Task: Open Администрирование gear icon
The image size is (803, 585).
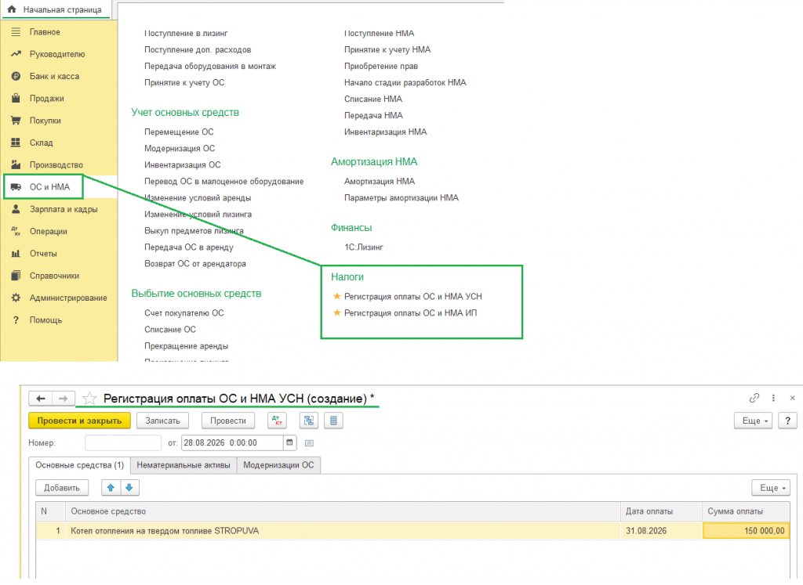Action: [x=16, y=298]
